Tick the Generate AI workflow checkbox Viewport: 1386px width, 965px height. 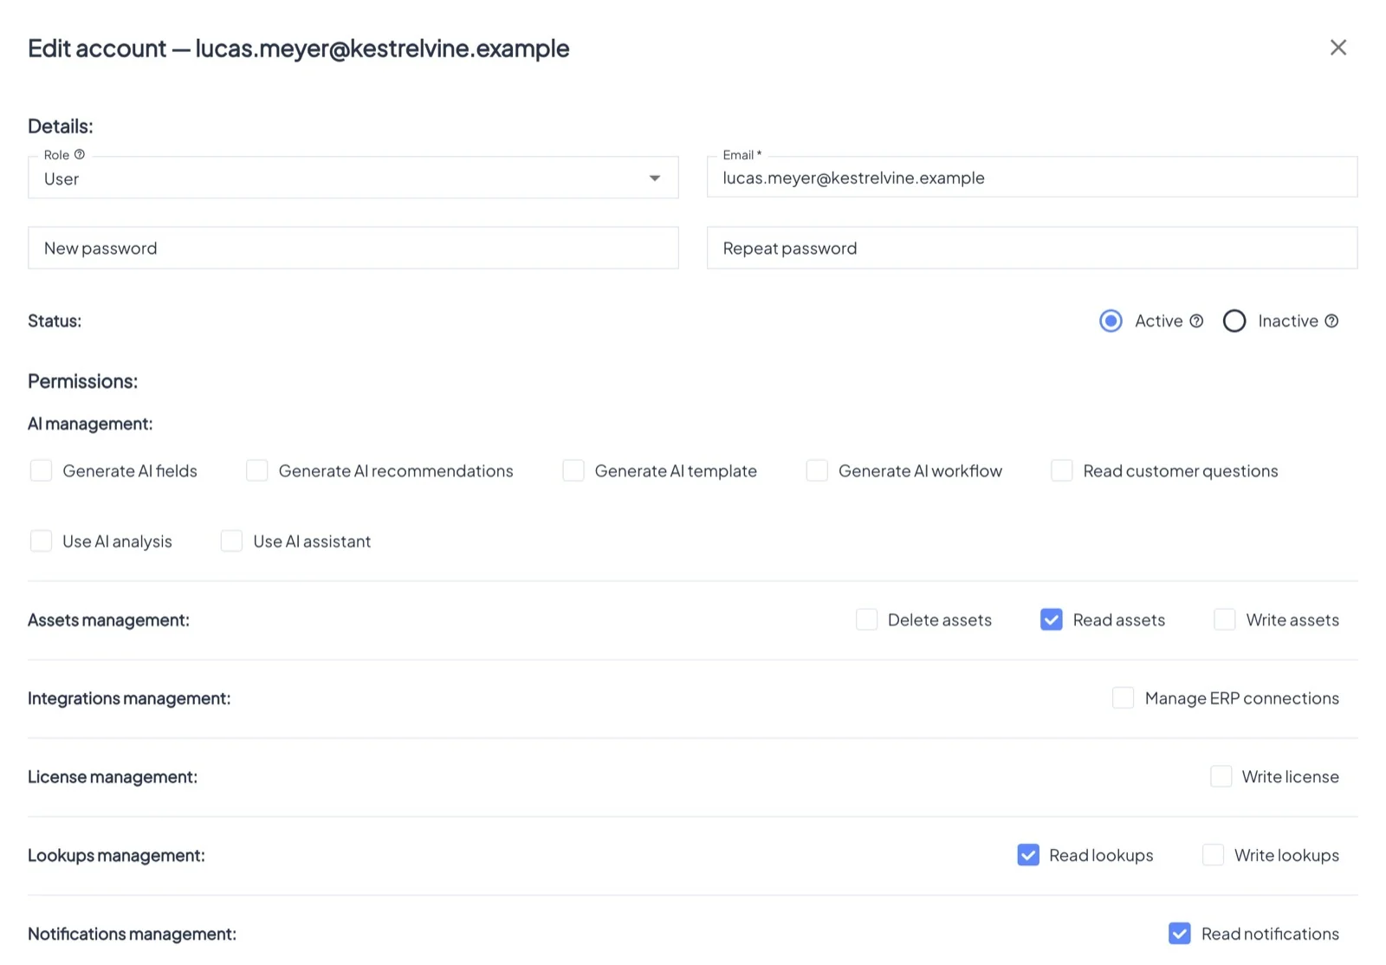pyautogui.click(x=817, y=470)
